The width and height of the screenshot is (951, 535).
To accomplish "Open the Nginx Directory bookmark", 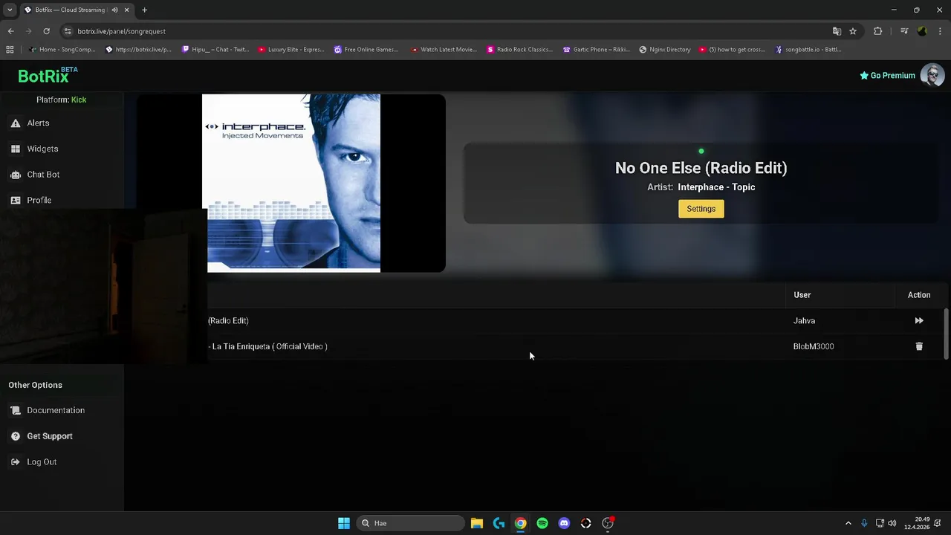I will point(665,50).
